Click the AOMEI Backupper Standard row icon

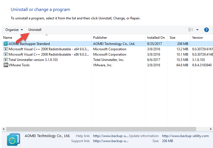pos(6,44)
